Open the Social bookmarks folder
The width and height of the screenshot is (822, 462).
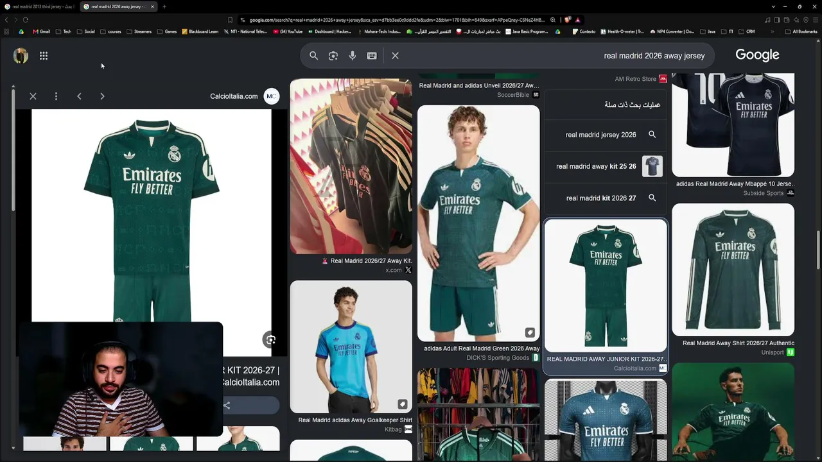[85, 31]
